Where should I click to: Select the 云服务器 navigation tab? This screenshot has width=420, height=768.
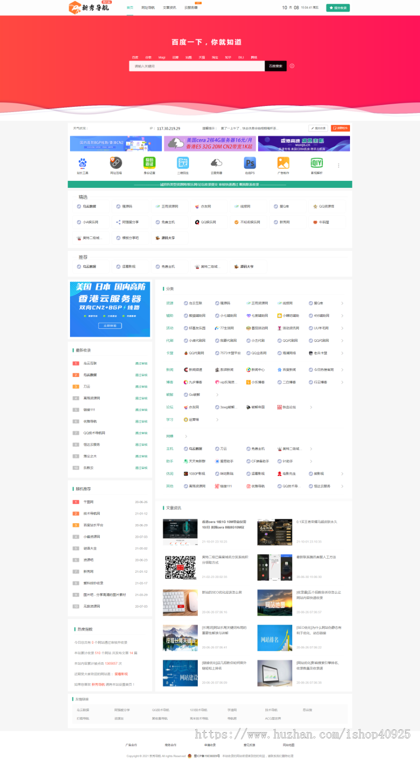(191, 8)
